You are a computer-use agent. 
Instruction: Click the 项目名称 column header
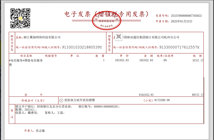(x=26, y=56)
